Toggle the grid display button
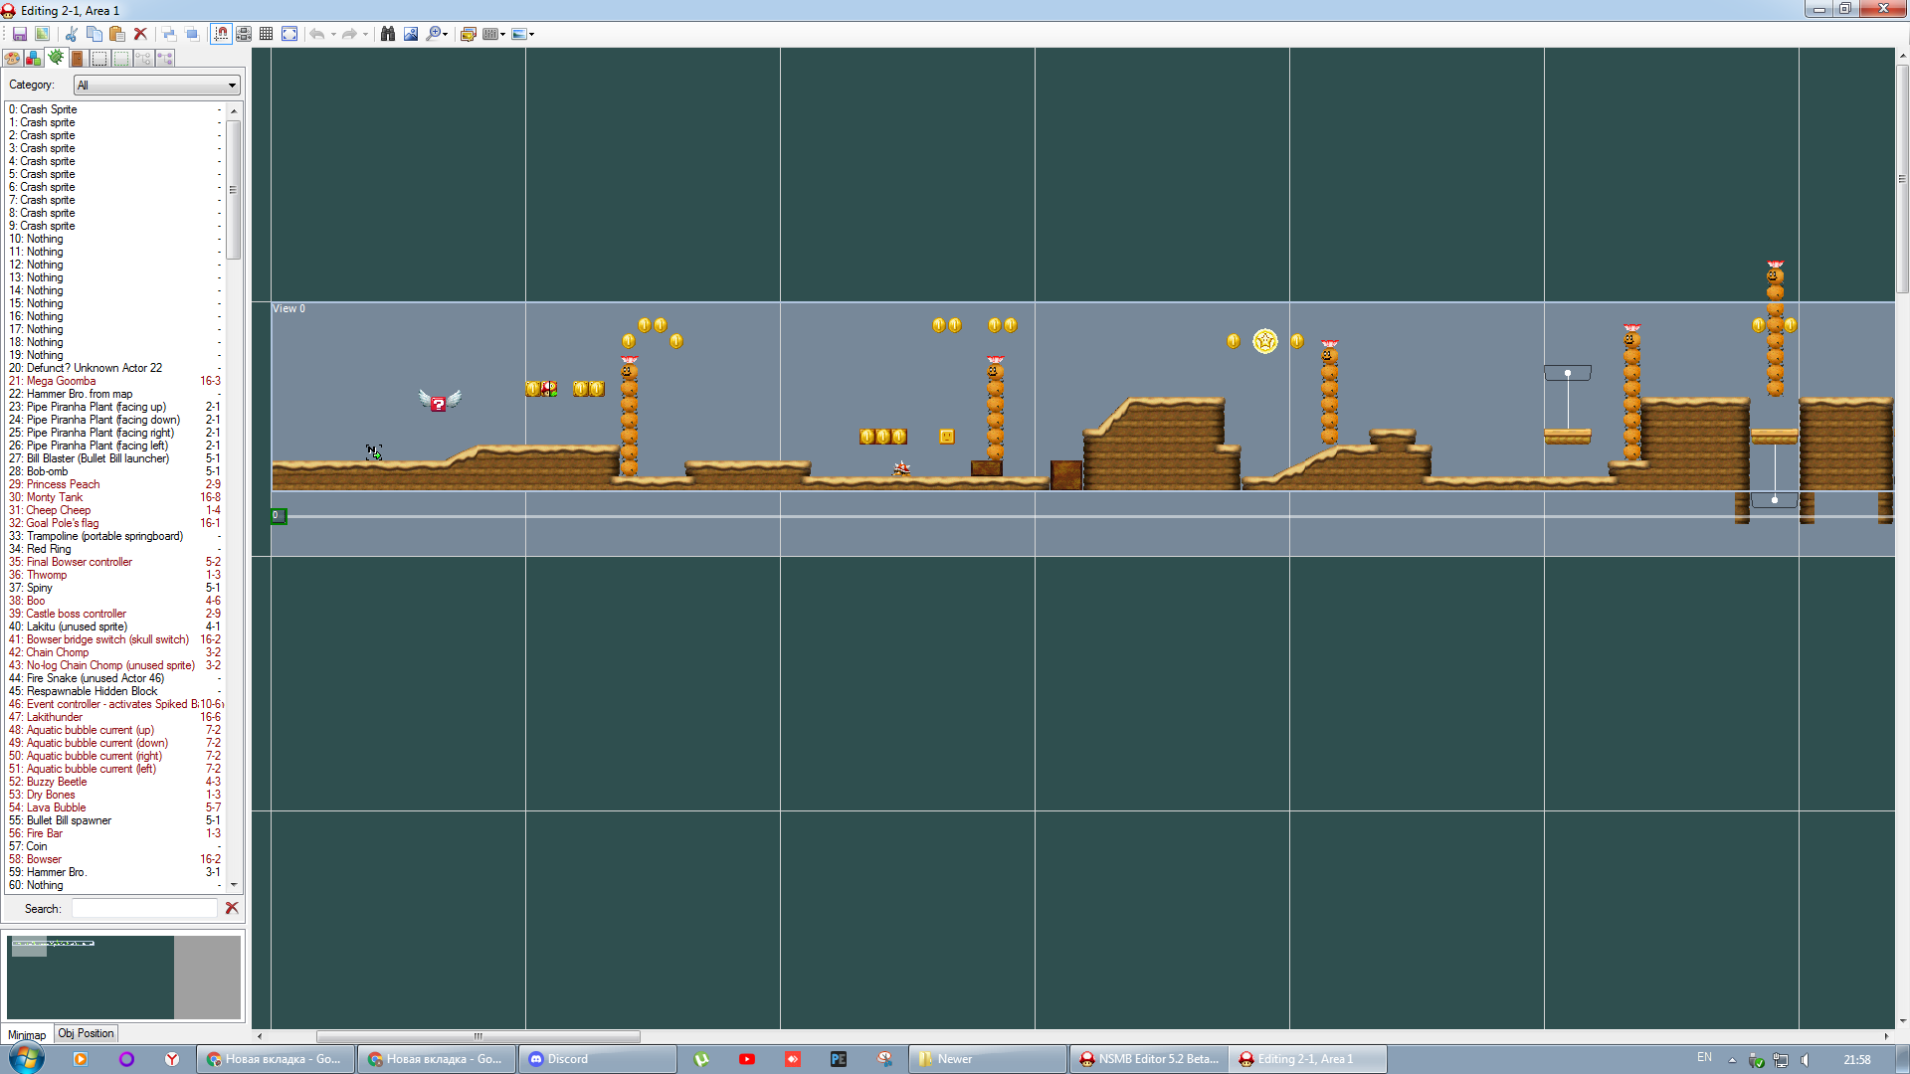This screenshot has width=1910, height=1074. (266, 34)
